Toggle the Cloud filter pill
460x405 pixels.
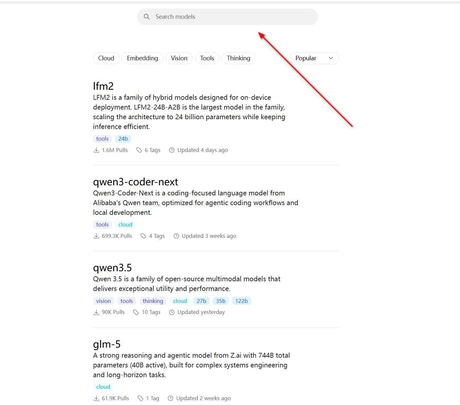(x=106, y=58)
